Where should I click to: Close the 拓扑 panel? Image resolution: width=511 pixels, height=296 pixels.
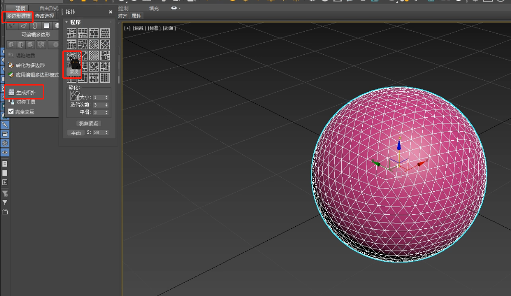(110, 12)
